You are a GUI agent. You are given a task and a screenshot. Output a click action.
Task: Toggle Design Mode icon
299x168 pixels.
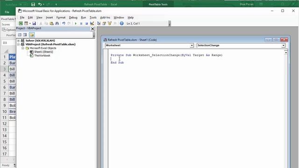pyautogui.click(x=92, y=23)
